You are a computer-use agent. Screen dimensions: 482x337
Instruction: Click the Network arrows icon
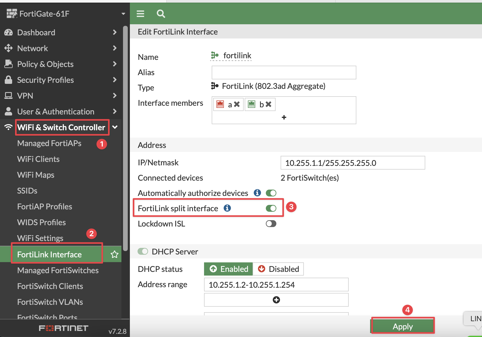[x=8, y=48]
